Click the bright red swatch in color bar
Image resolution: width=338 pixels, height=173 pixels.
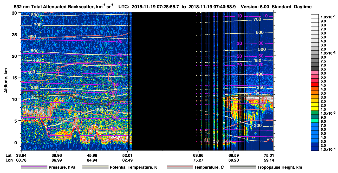(x=315, y=85)
